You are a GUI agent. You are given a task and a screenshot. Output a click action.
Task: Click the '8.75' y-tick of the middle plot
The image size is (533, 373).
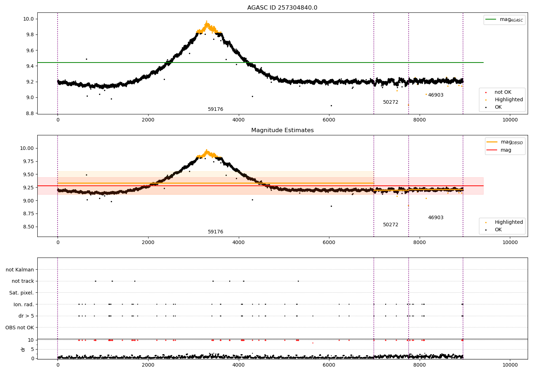pos(28,214)
